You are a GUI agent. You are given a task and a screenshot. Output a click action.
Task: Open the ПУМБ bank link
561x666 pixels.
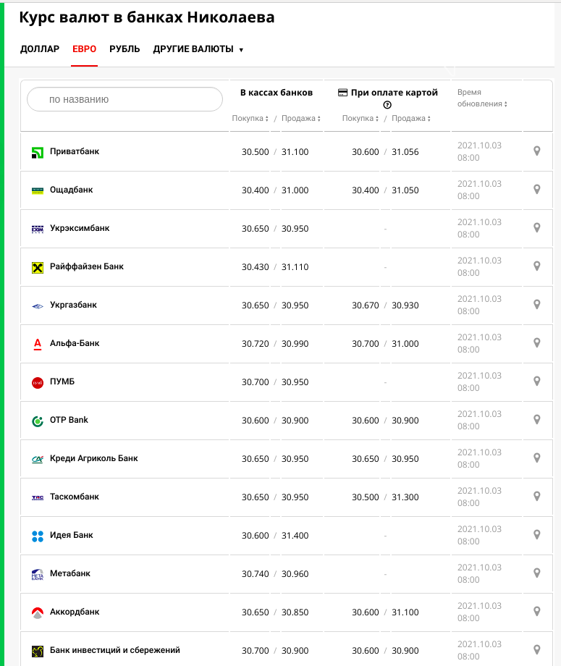(62, 382)
